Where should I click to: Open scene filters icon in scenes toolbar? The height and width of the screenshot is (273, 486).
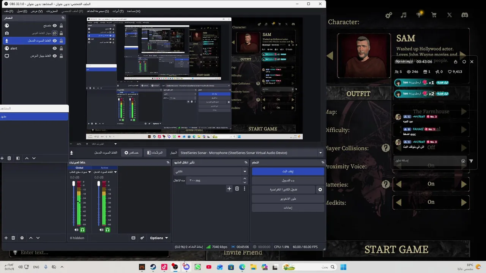[18, 158]
